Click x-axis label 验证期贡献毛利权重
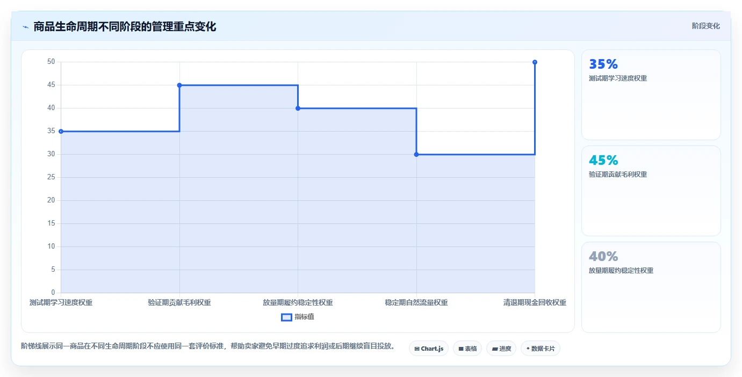The image size is (742, 377). [179, 302]
